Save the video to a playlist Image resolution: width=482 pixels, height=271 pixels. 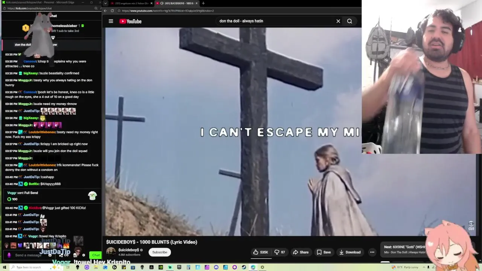(323, 252)
